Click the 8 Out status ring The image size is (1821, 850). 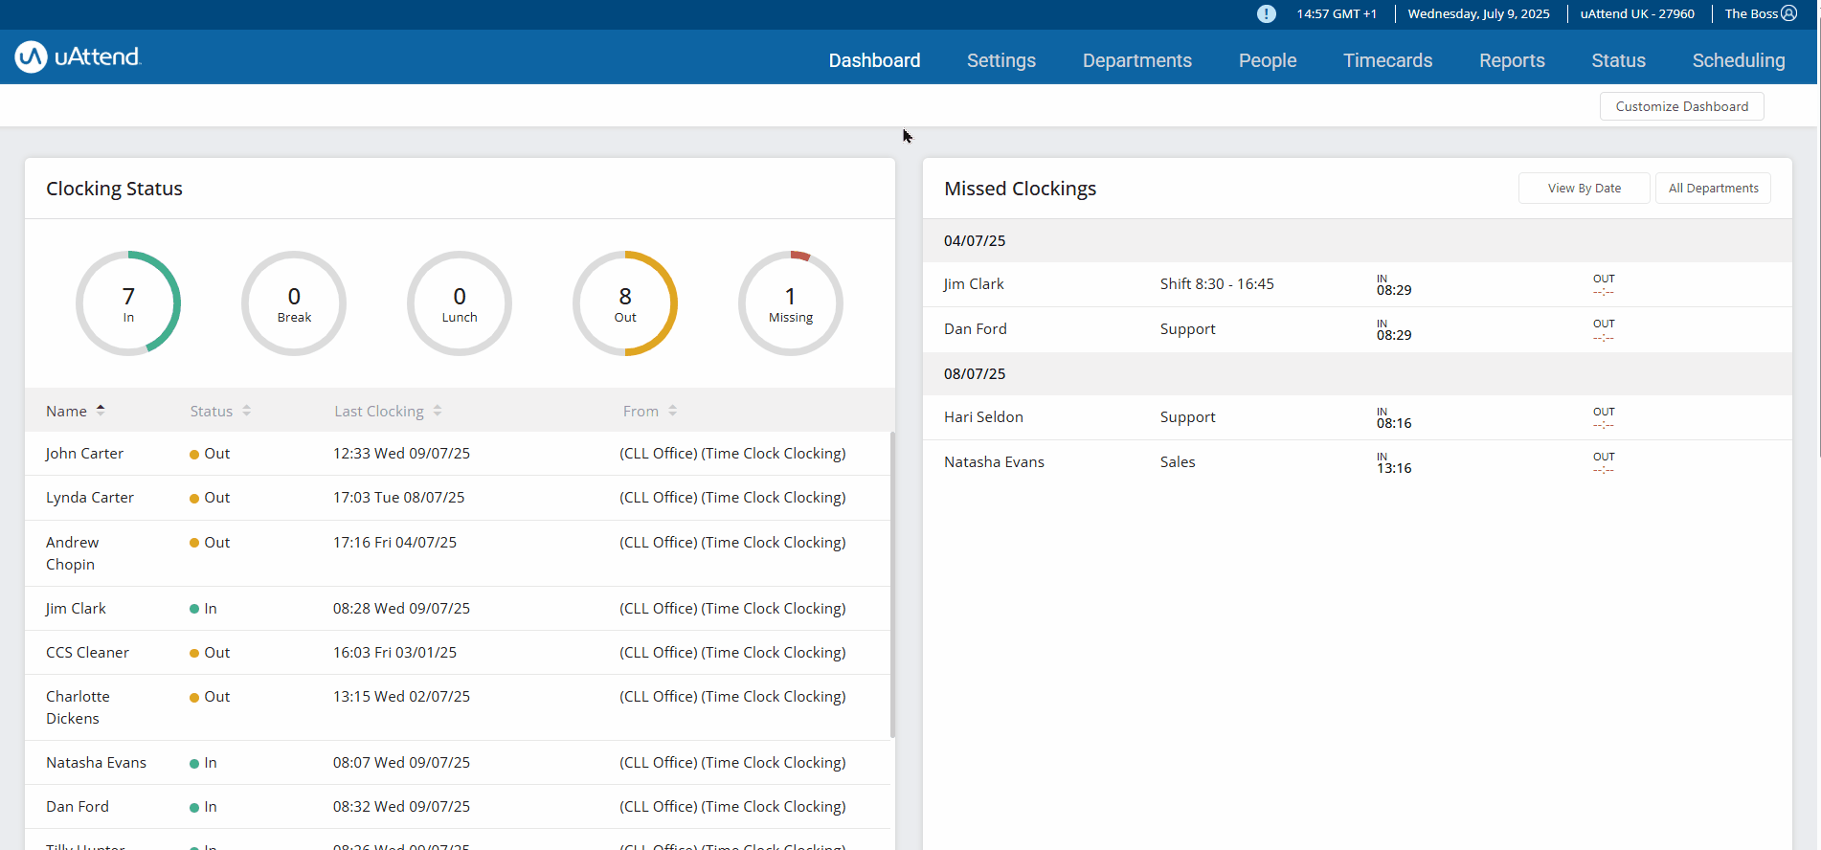(x=625, y=303)
